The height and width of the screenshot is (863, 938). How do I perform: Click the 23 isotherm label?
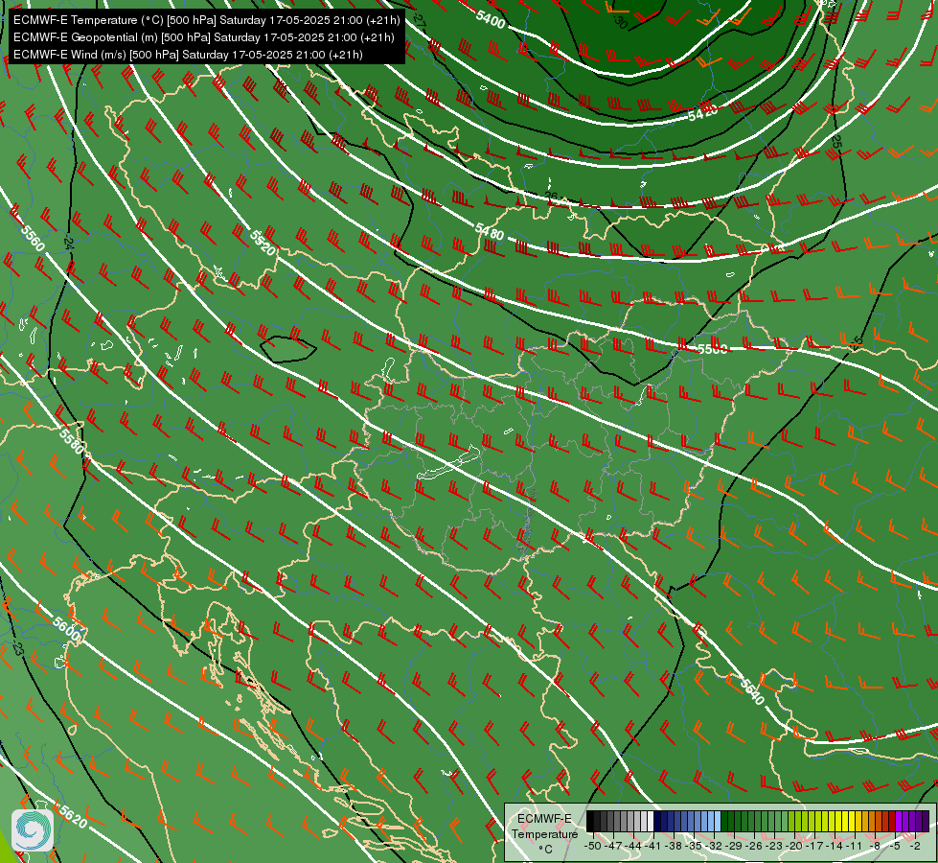[18, 649]
